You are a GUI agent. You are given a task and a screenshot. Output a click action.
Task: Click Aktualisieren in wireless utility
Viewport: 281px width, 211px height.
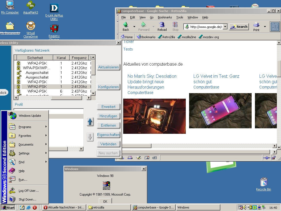(108, 67)
